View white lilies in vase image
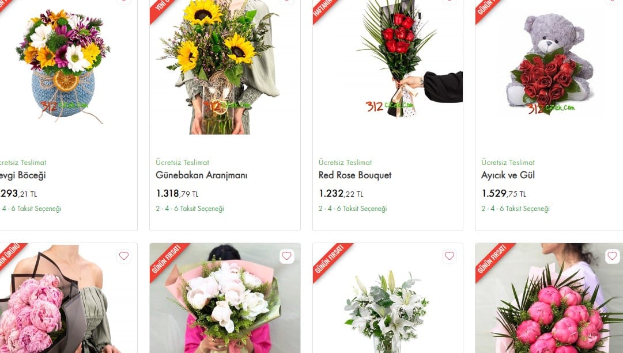The image size is (623, 353). tap(386, 312)
